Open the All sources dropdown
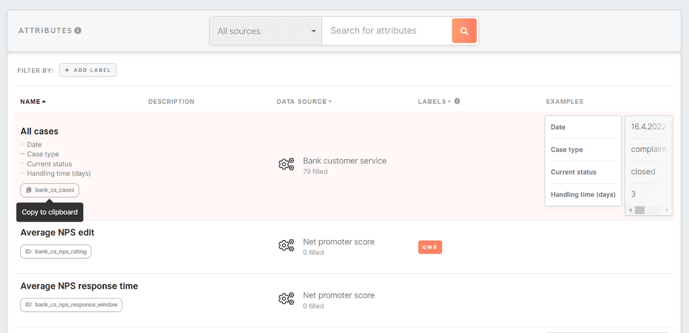This screenshot has width=689, height=333. (x=266, y=31)
